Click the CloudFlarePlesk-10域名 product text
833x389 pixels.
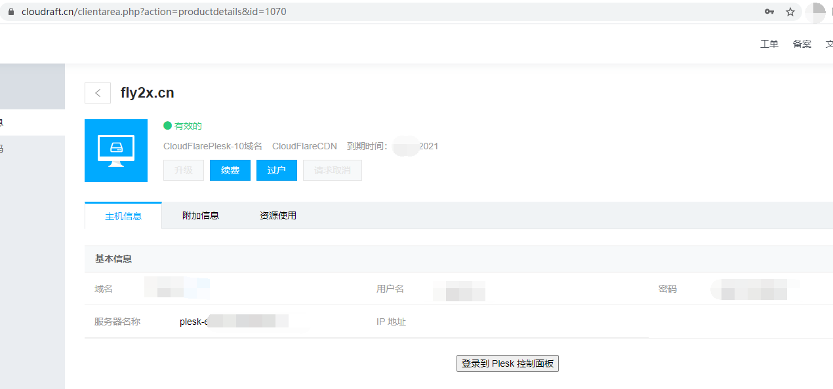coord(213,146)
